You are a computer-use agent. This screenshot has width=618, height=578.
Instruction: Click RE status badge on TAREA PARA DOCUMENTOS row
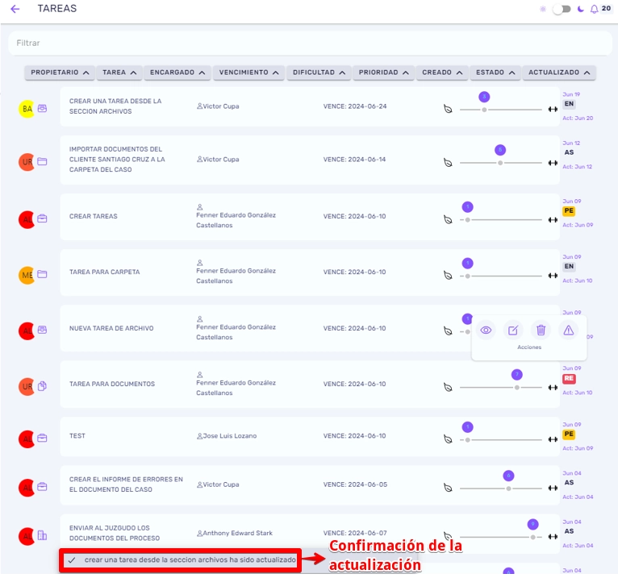569,378
